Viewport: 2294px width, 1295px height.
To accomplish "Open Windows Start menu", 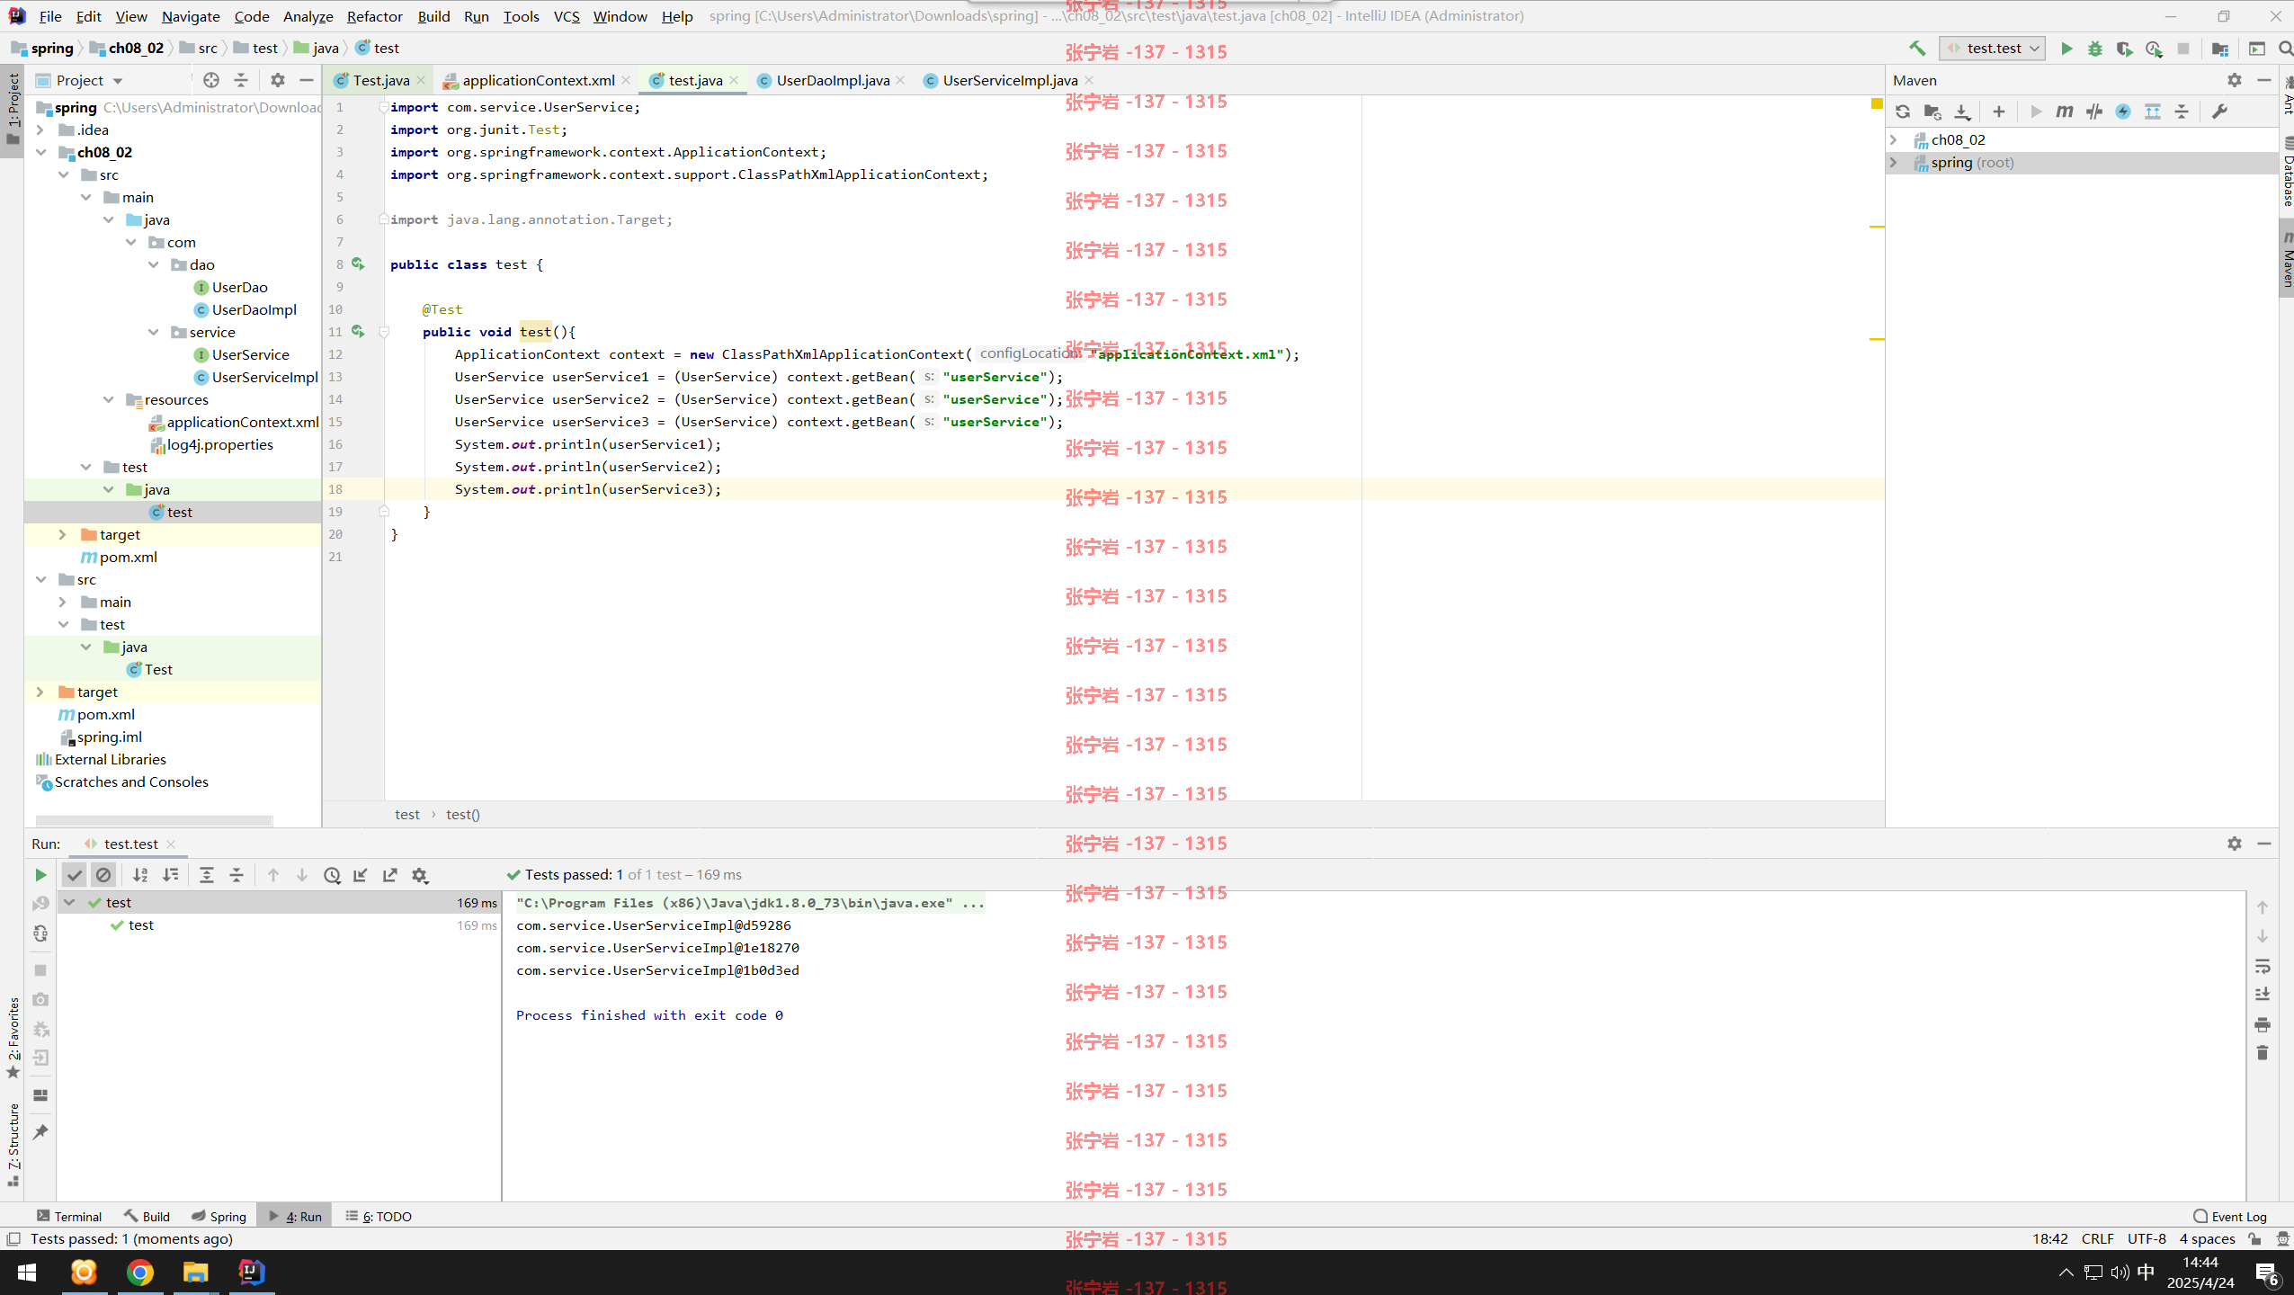I will click(x=27, y=1272).
